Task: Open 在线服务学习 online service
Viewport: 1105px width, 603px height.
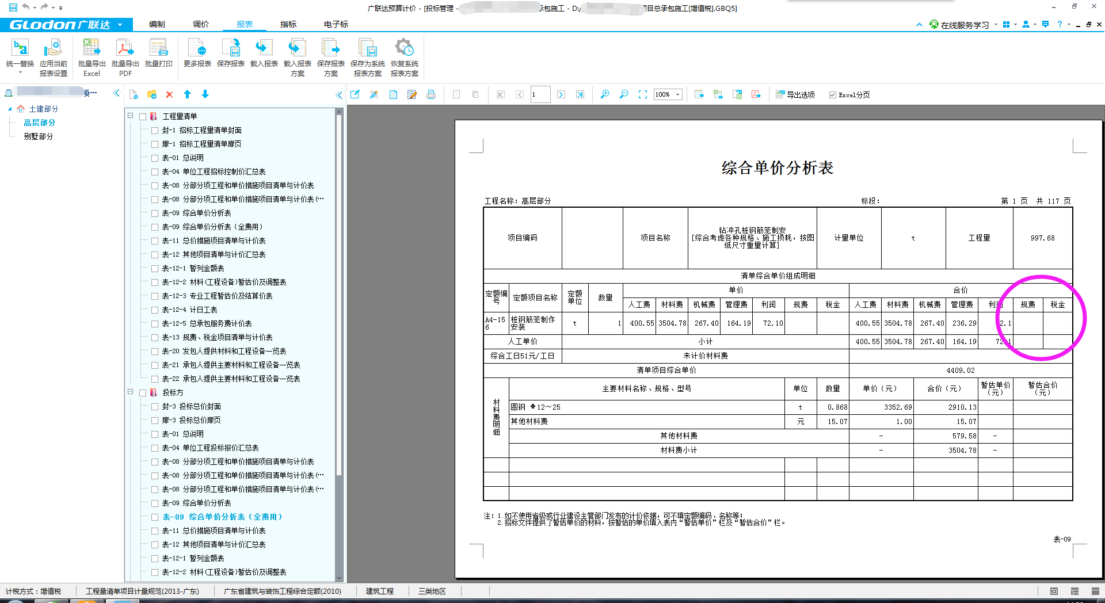Action: coord(959,25)
